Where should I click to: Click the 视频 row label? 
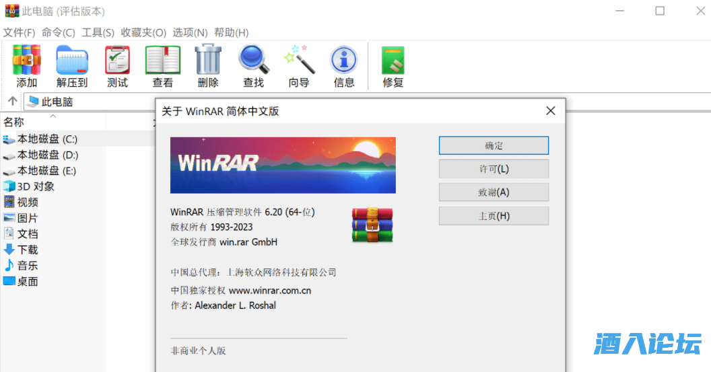[28, 202]
